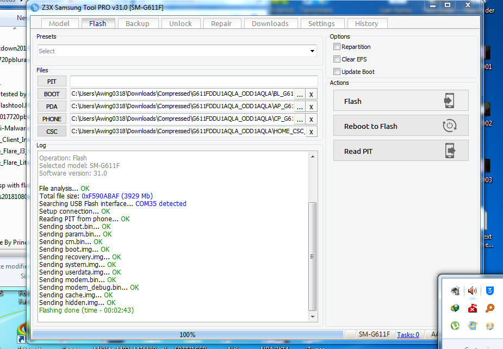Viewport: 503px width, 349px height.
Task: Click the log vertical scrollbar thumb
Action: pos(313,257)
